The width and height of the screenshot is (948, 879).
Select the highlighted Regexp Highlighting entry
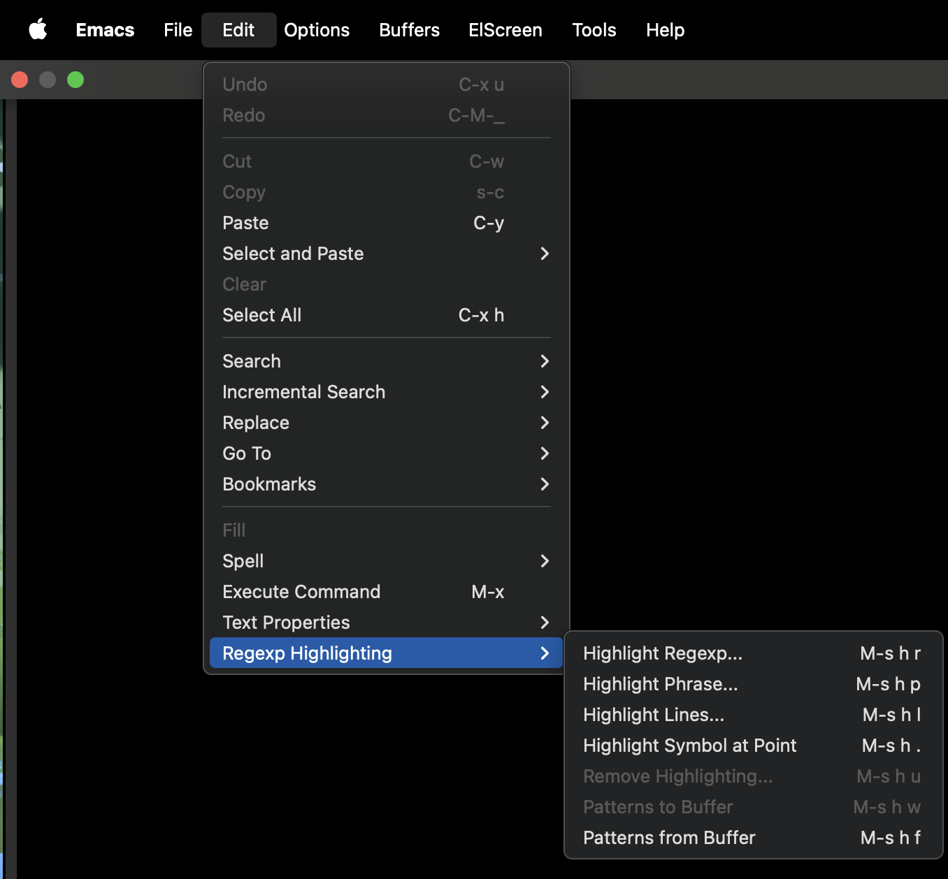pos(387,653)
